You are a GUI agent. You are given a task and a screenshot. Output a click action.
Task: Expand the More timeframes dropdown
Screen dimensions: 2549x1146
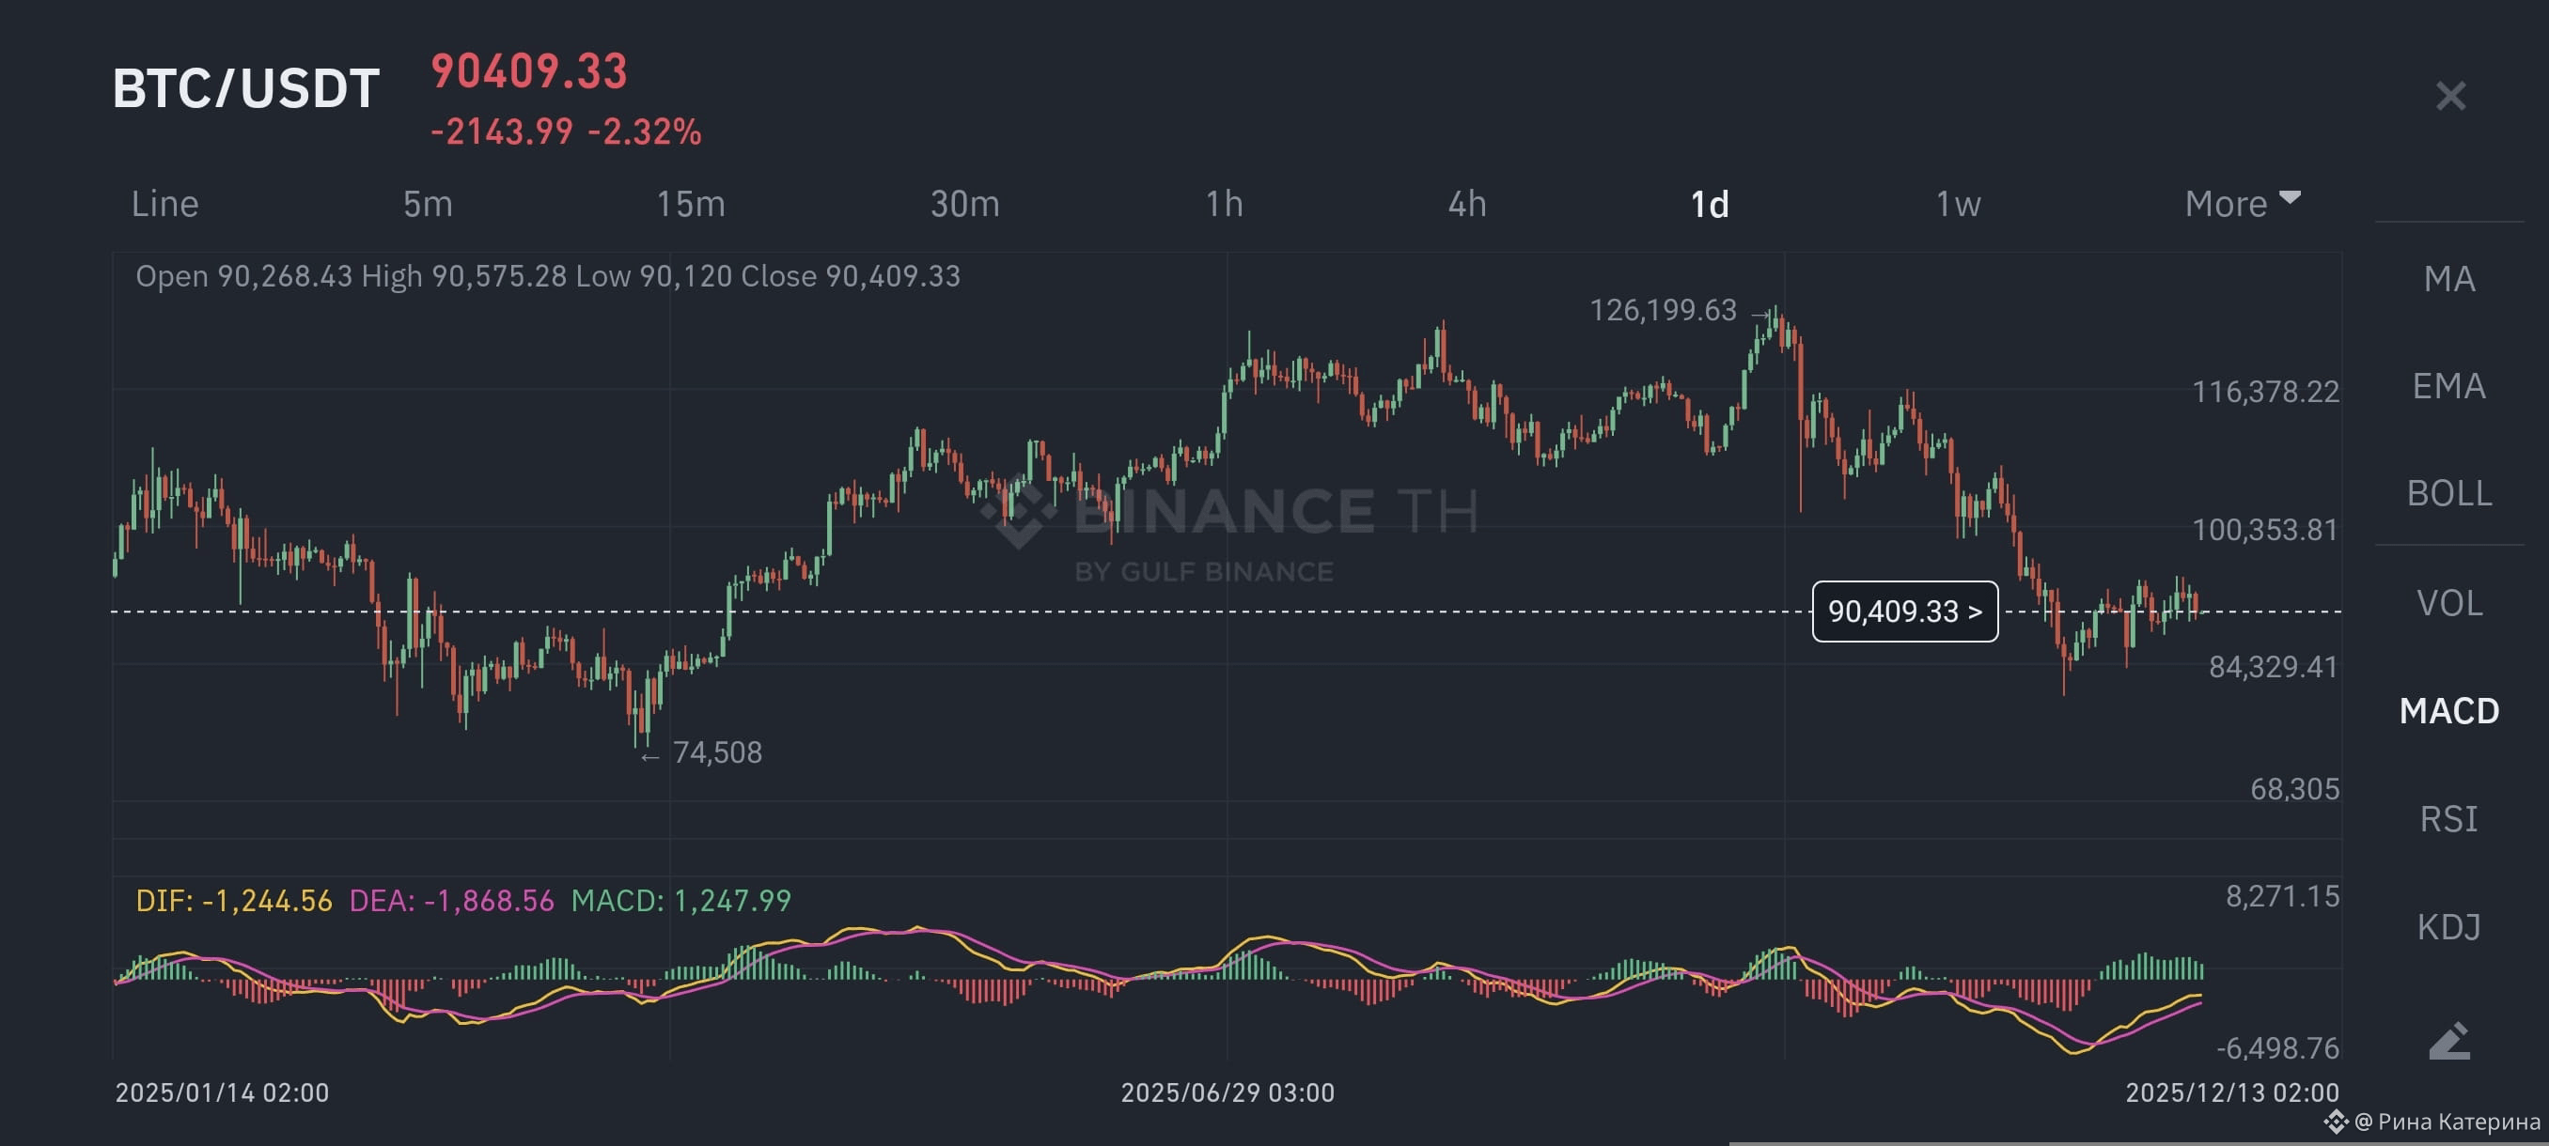[2243, 204]
